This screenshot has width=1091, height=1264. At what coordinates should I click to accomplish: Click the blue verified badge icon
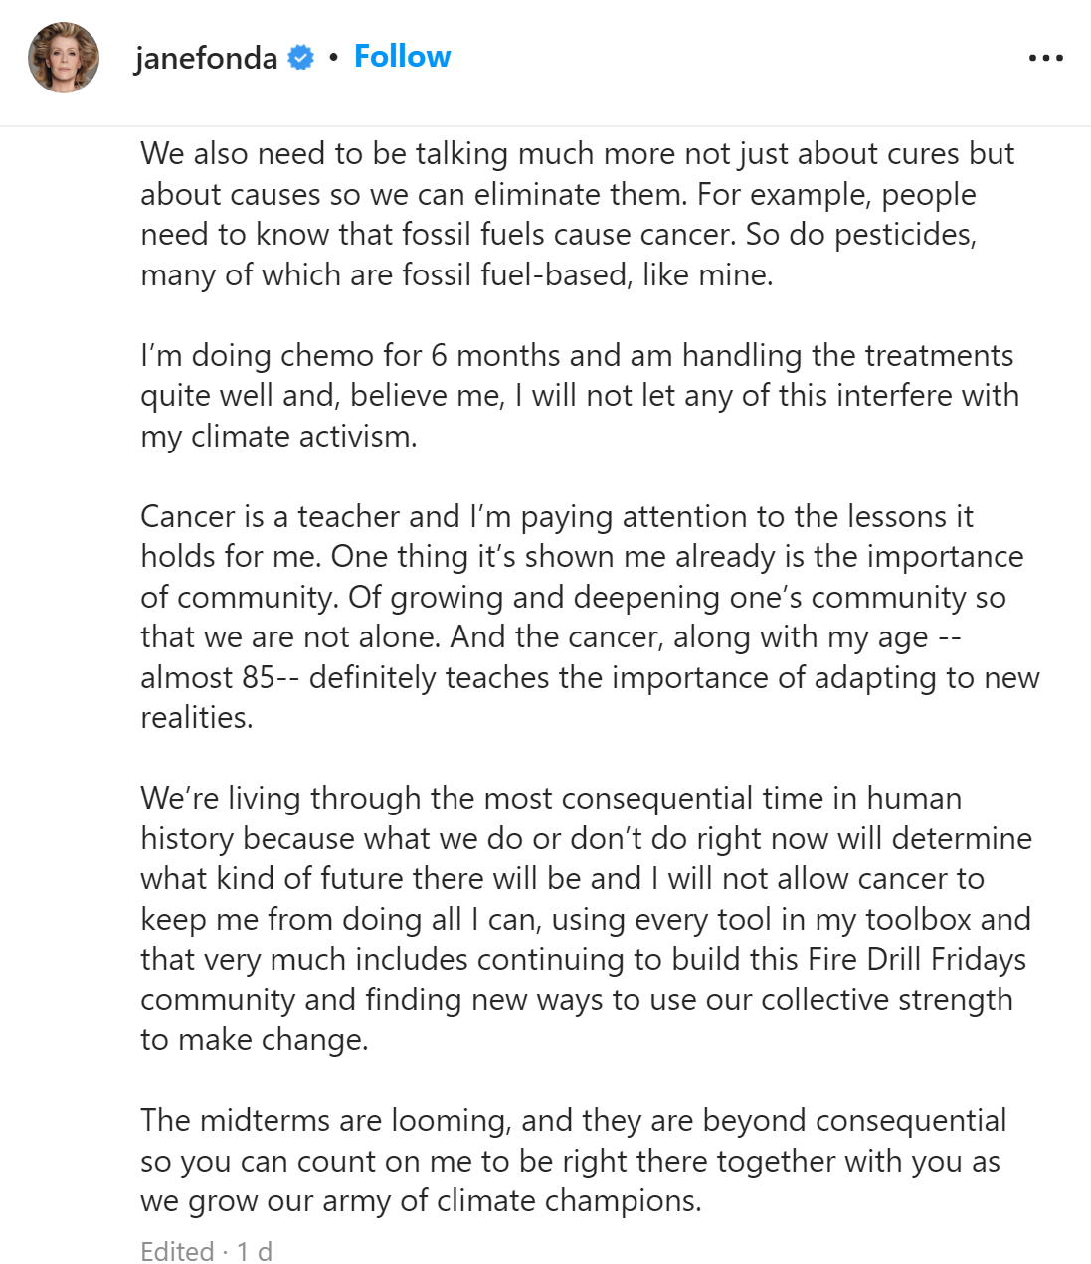(300, 58)
